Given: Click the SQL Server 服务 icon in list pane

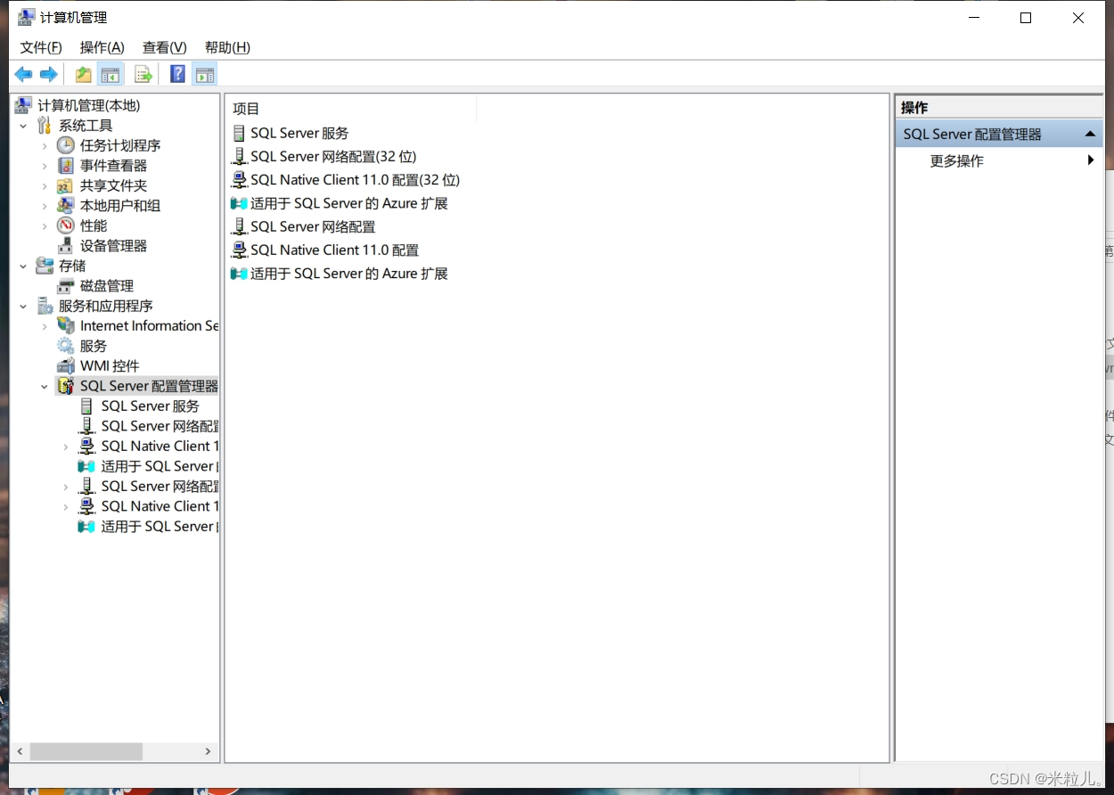Looking at the screenshot, I should pos(239,133).
